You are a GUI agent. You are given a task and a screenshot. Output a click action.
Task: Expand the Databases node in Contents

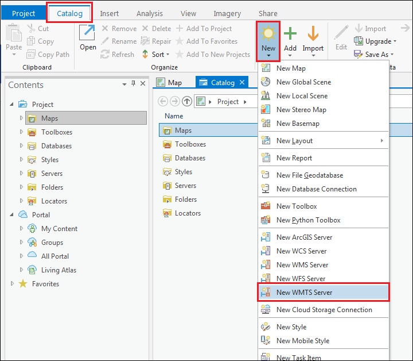[21, 145]
